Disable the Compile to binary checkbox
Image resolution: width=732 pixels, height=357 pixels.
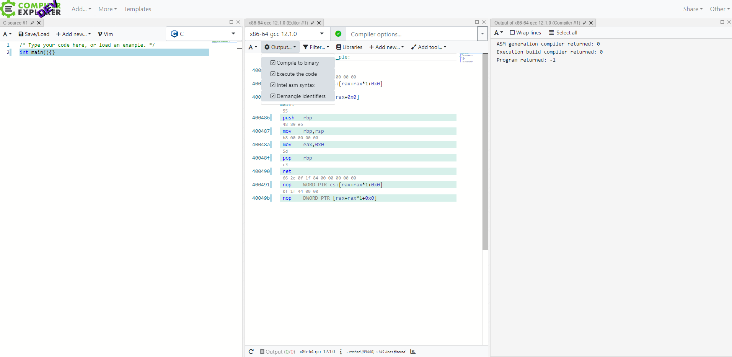coord(272,62)
